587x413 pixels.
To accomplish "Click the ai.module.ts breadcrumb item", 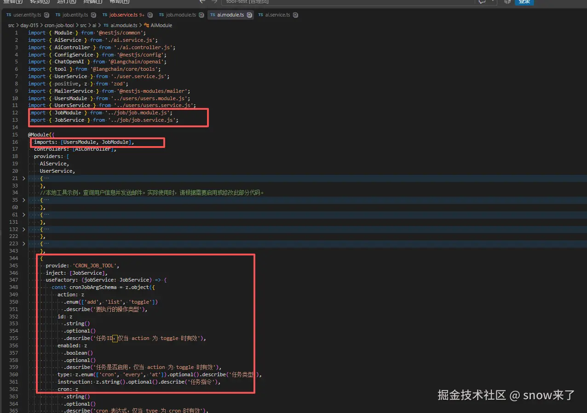I will click(x=124, y=25).
